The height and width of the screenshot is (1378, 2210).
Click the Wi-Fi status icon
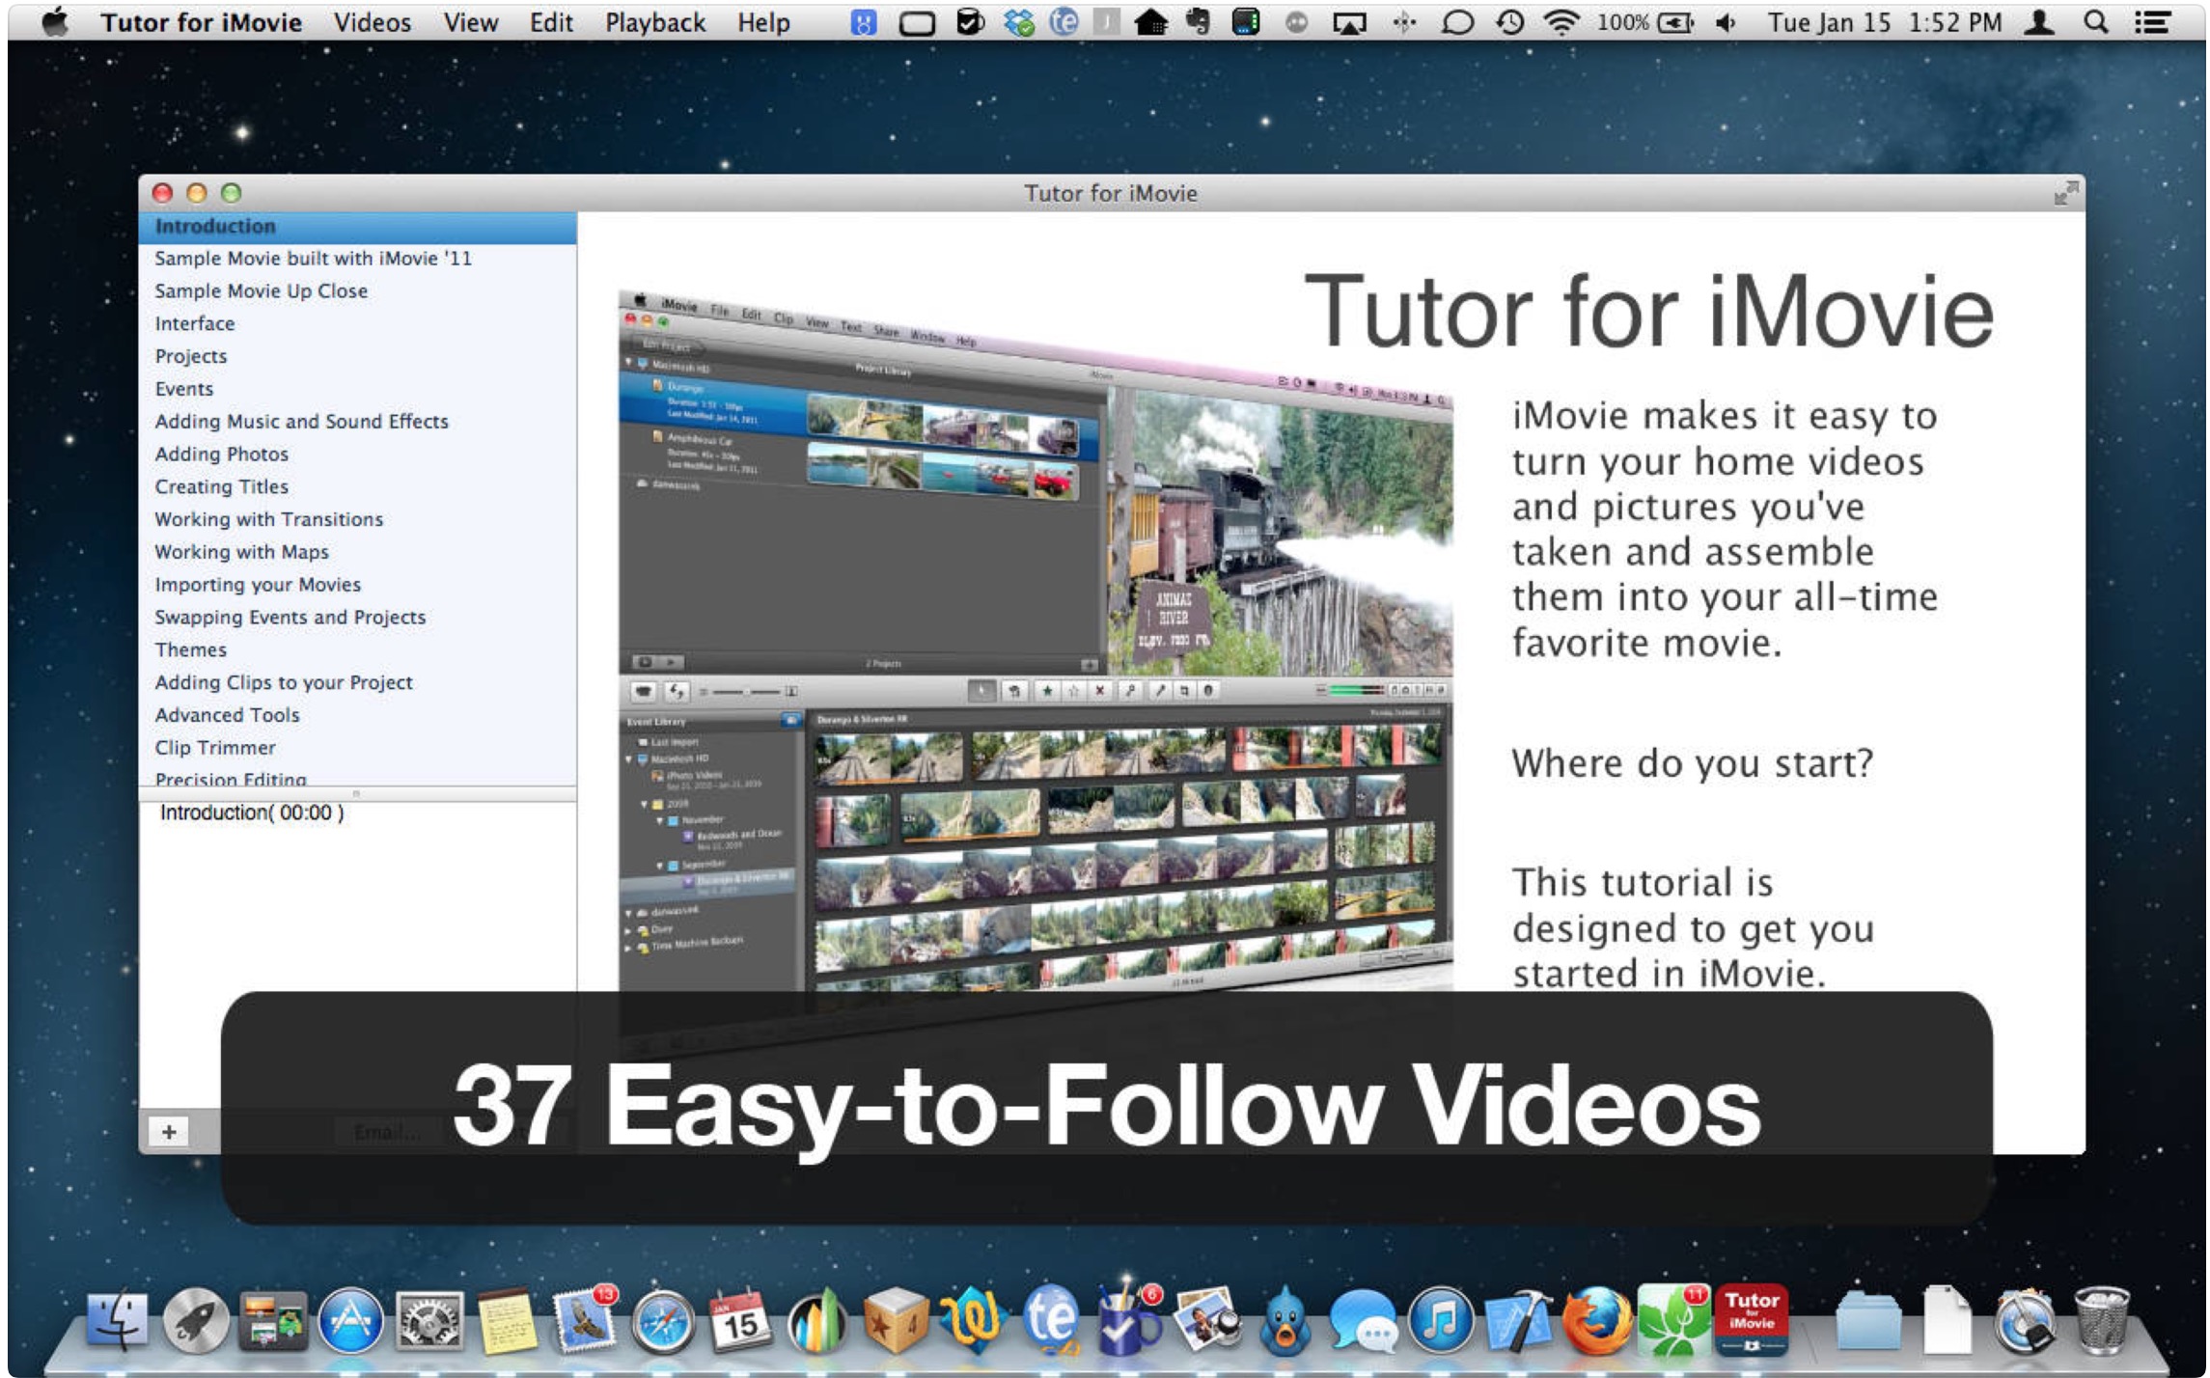[1560, 22]
